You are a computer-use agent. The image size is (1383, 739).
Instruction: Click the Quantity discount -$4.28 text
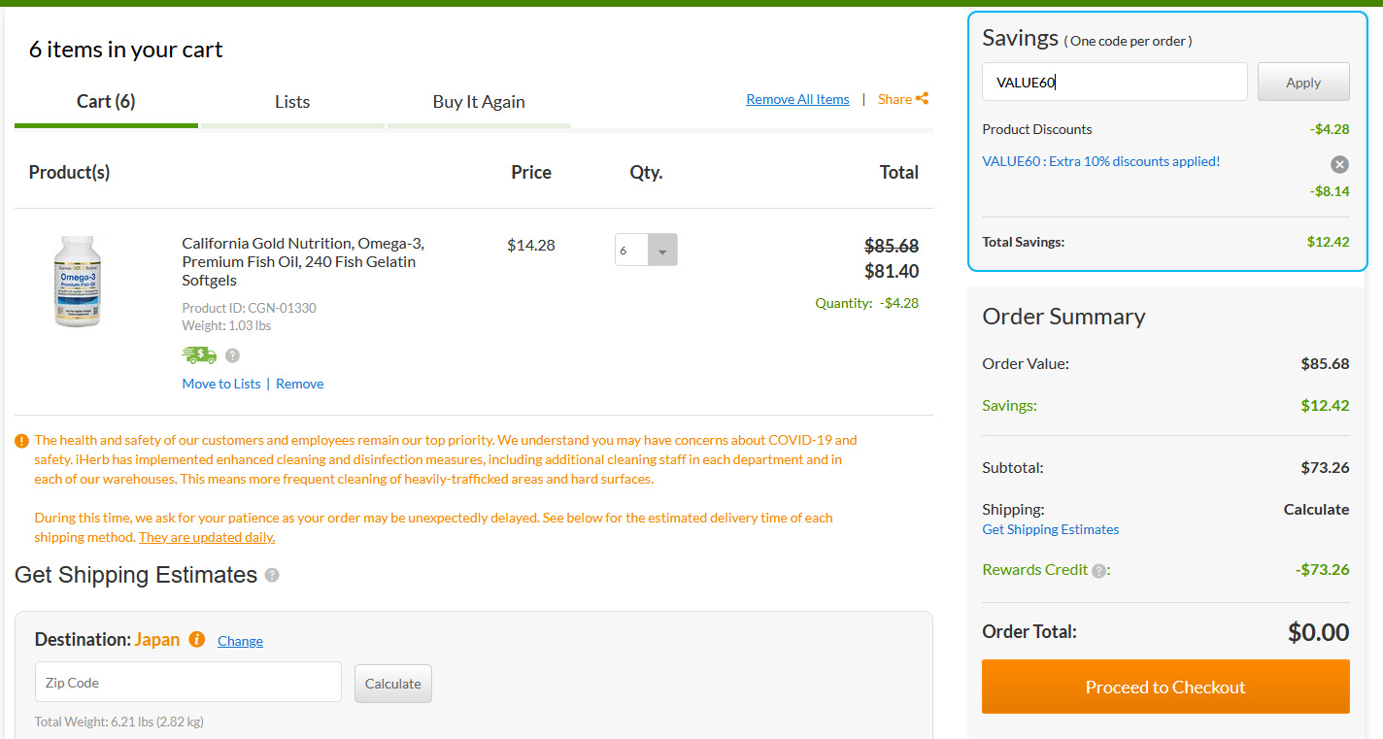867,303
